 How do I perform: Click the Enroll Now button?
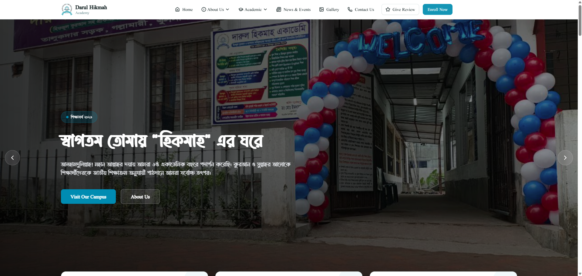438,9
